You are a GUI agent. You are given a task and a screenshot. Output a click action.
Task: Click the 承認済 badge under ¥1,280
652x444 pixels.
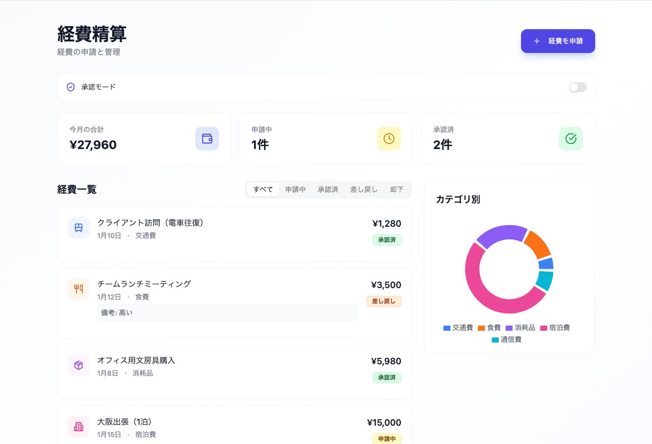pos(387,240)
